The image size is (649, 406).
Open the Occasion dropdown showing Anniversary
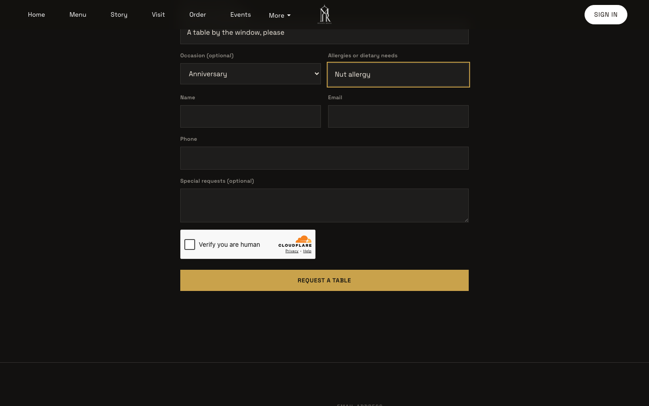coord(251,74)
